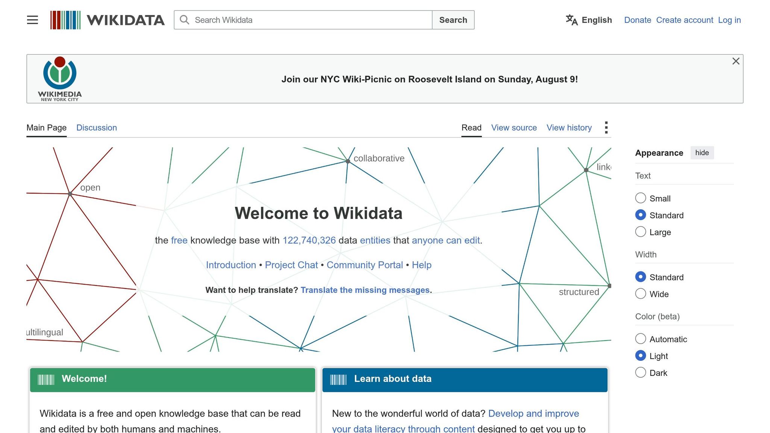The image size is (770, 433).
Task: Click the Welcome to Wikidata heading
Action: (319, 213)
